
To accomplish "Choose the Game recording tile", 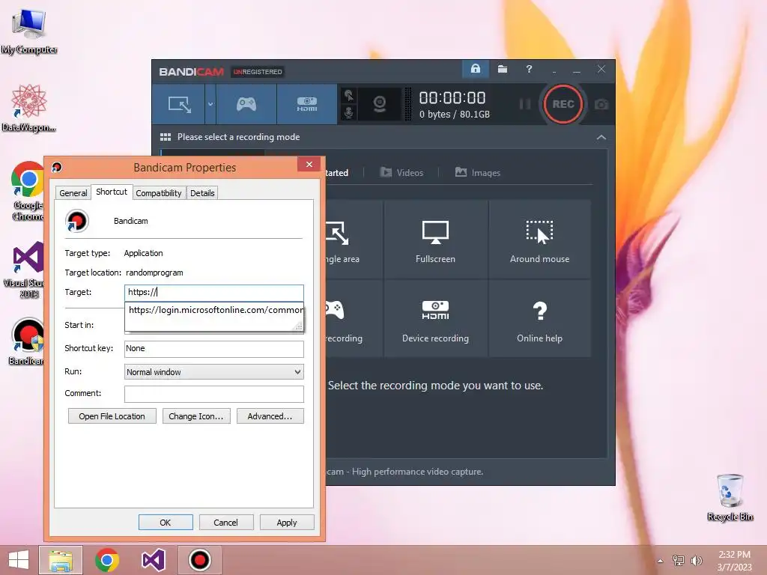I will 354,319.
